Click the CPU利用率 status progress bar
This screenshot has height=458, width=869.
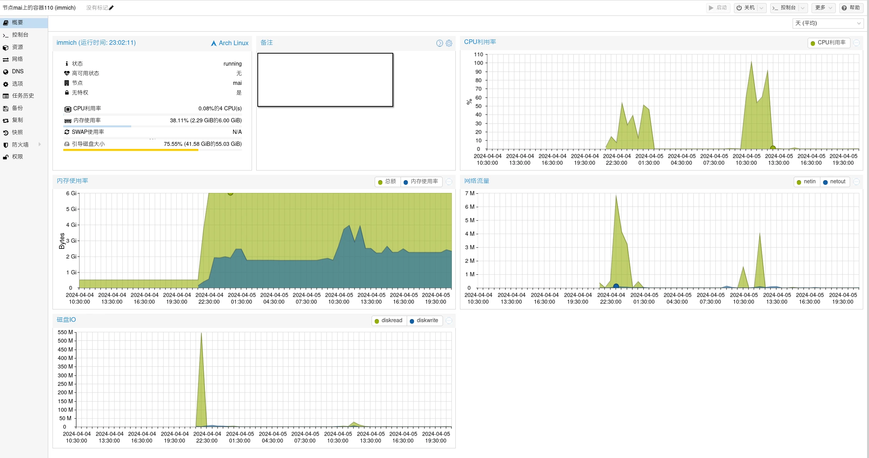(152, 115)
